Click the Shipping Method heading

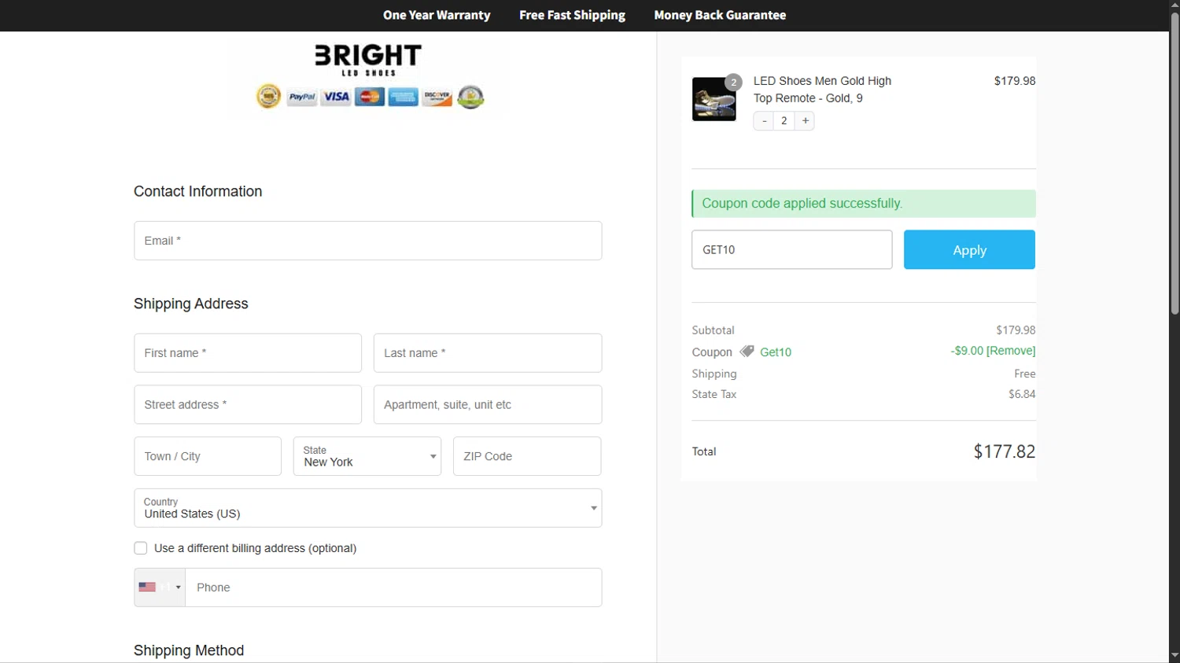pyautogui.click(x=189, y=650)
